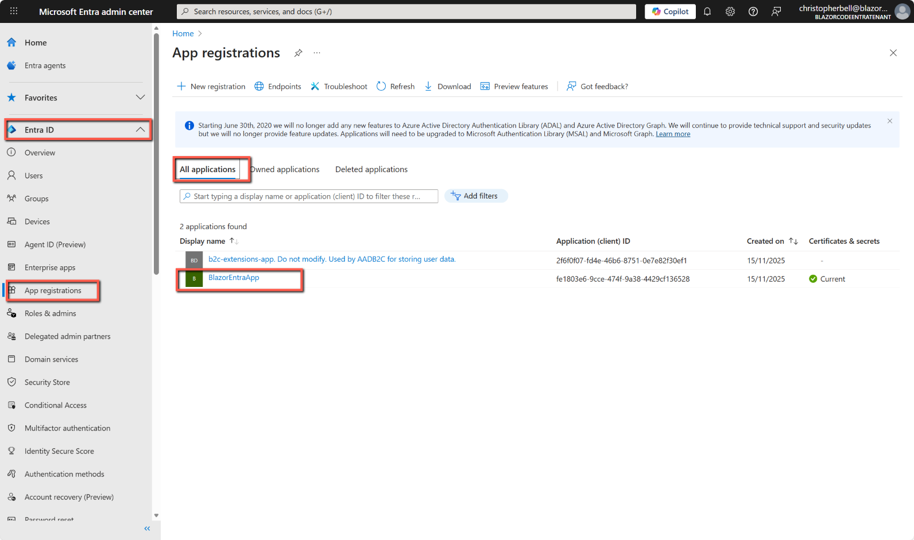Open the app launcher waffle icon
Image resolution: width=914 pixels, height=540 pixels.
click(x=14, y=11)
